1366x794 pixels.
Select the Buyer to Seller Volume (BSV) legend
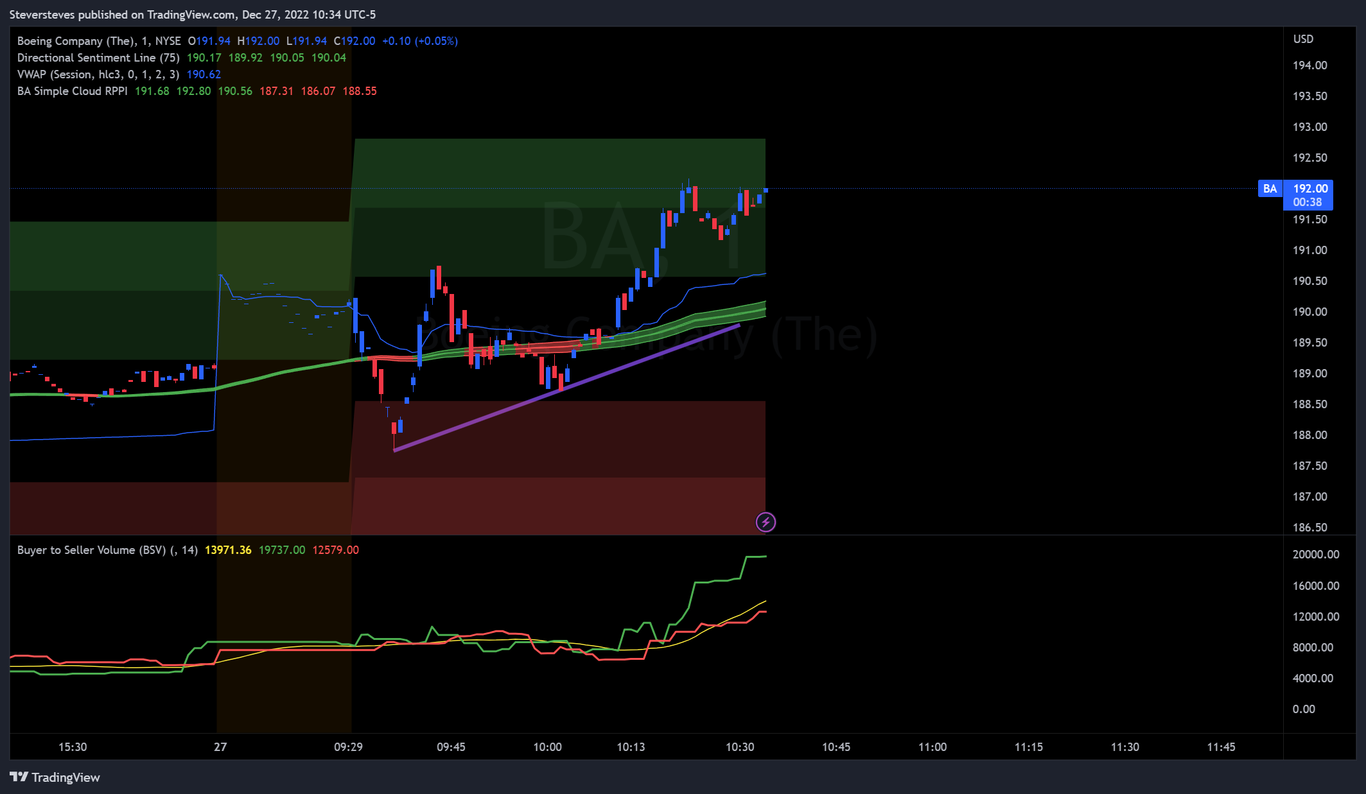(107, 550)
